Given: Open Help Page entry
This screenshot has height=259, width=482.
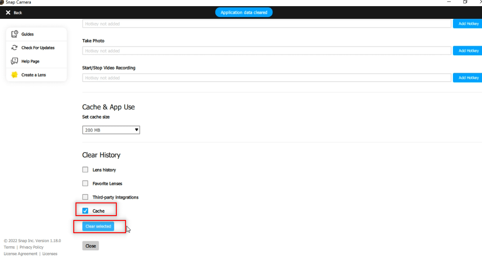Looking at the screenshot, I should pos(36,61).
